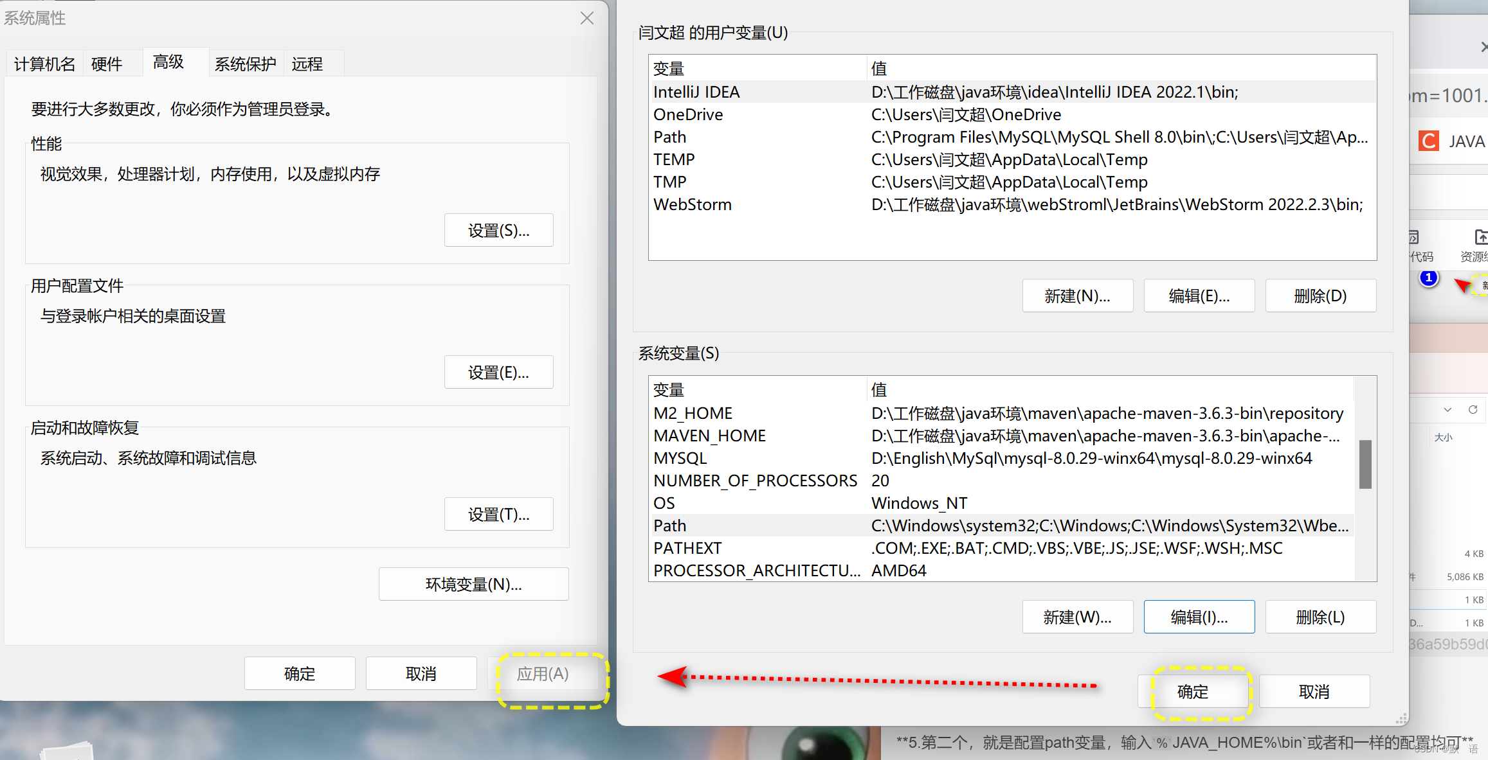Switch to the 系统保护 tab
Screen dimensions: 1488x760
pyautogui.click(x=245, y=64)
